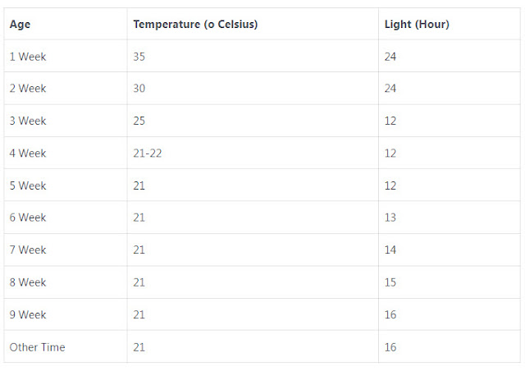Select the 9 Week row label
The width and height of the screenshot is (525, 371).
tap(28, 314)
